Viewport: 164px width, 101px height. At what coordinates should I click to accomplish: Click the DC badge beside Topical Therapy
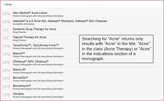pyautogui.click(x=6, y=38)
